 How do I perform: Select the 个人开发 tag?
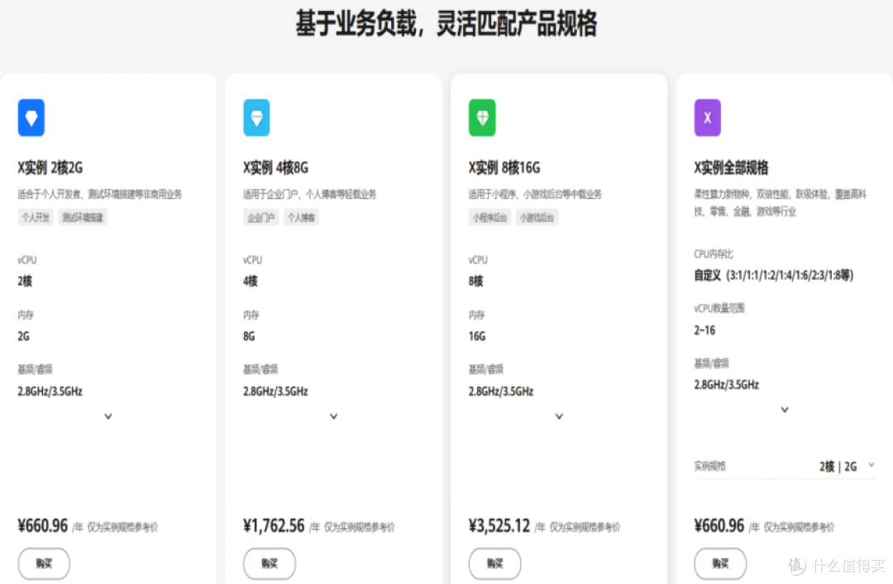click(36, 218)
